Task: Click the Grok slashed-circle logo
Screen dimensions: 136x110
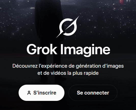Action: click(68, 27)
